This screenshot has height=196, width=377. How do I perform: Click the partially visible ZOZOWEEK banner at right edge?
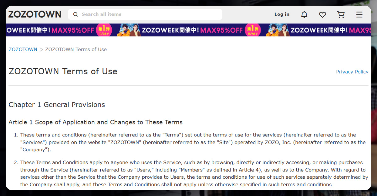click(329, 30)
